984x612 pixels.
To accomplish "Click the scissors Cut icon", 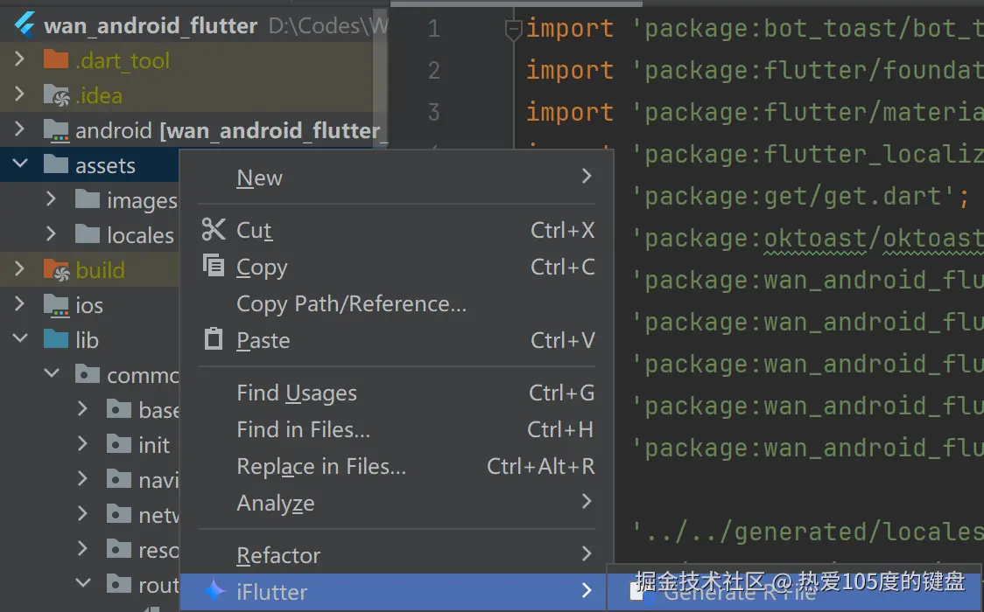I will (x=214, y=229).
